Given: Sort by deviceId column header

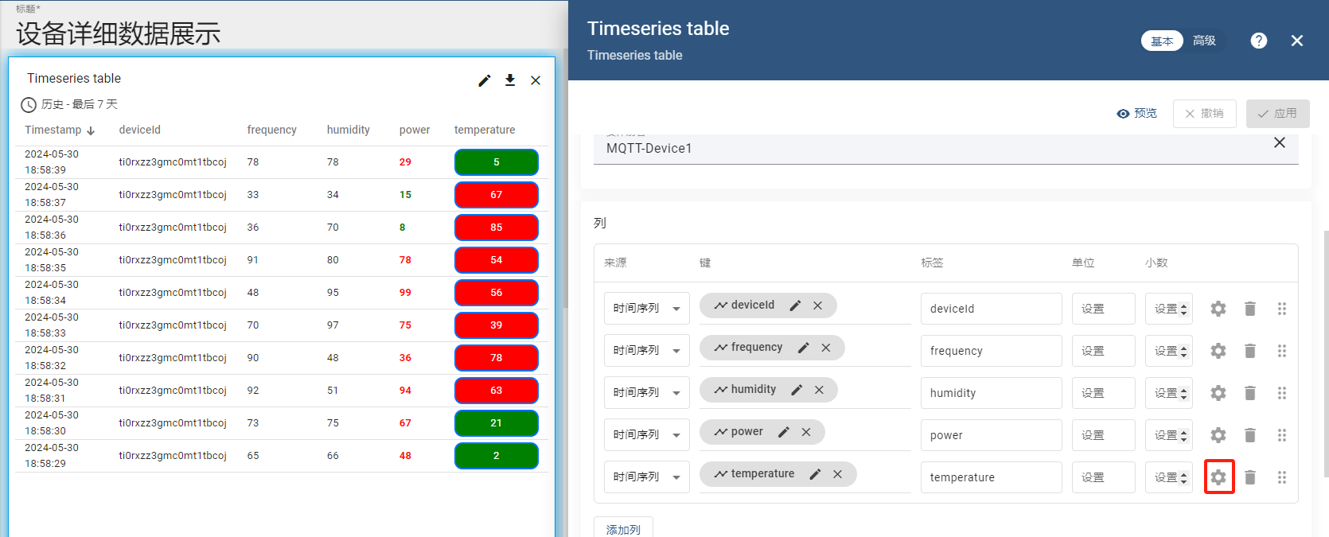Looking at the screenshot, I should 139,130.
